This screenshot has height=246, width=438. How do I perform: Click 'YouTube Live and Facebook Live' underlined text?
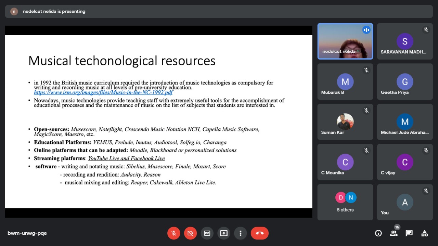point(127,158)
